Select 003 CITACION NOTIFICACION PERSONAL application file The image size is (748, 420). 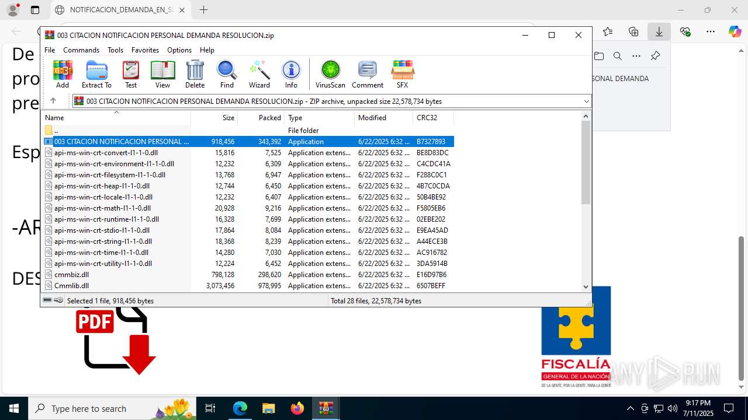click(248, 141)
